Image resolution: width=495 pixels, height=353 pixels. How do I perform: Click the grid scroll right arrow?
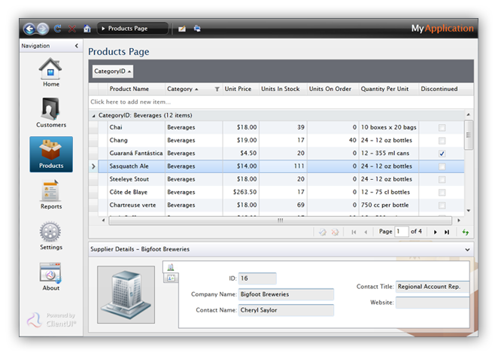[x=459, y=221]
